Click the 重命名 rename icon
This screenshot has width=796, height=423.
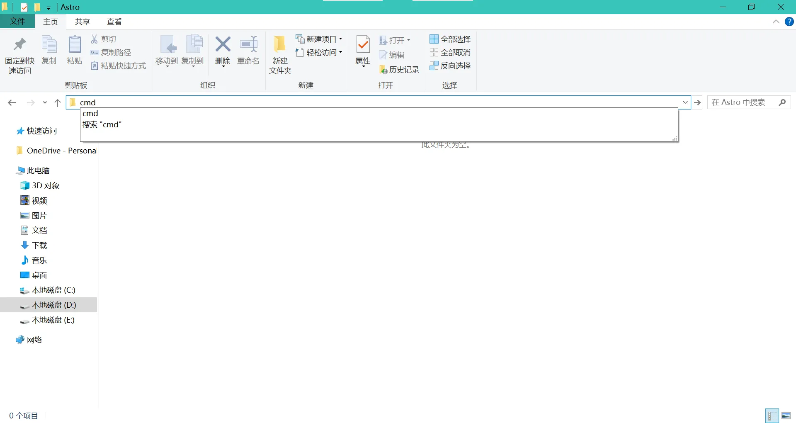point(248,44)
